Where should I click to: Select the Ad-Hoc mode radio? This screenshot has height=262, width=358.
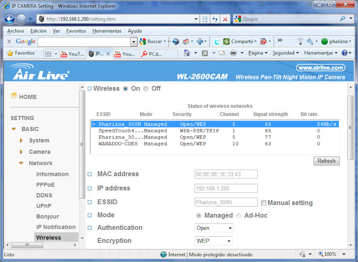(239, 216)
